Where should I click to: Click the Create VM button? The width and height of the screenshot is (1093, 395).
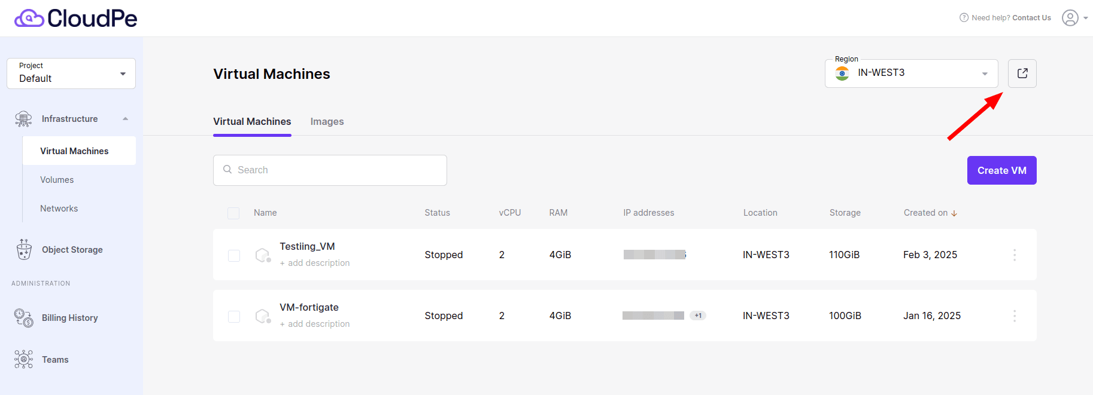tap(1001, 170)
